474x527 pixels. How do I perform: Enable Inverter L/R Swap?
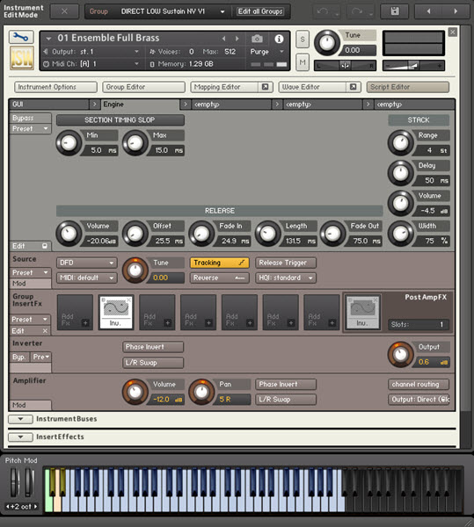pos(153,363)
